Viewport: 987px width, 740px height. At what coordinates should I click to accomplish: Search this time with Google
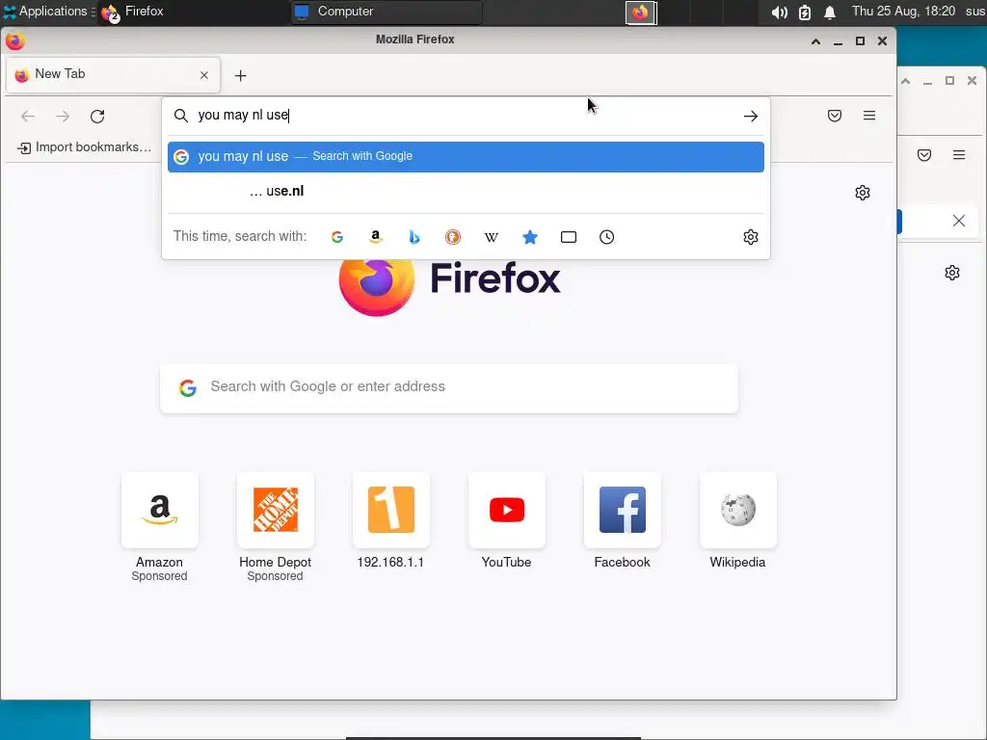tap(337, 237)
